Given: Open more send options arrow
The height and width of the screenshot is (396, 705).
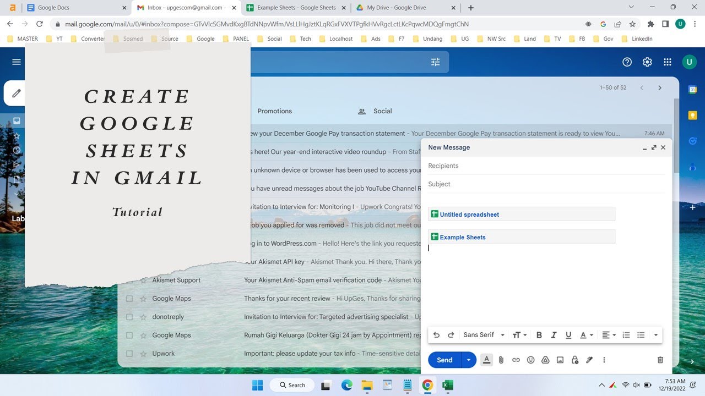Looking at the screenshot, I should click(468, 360).
